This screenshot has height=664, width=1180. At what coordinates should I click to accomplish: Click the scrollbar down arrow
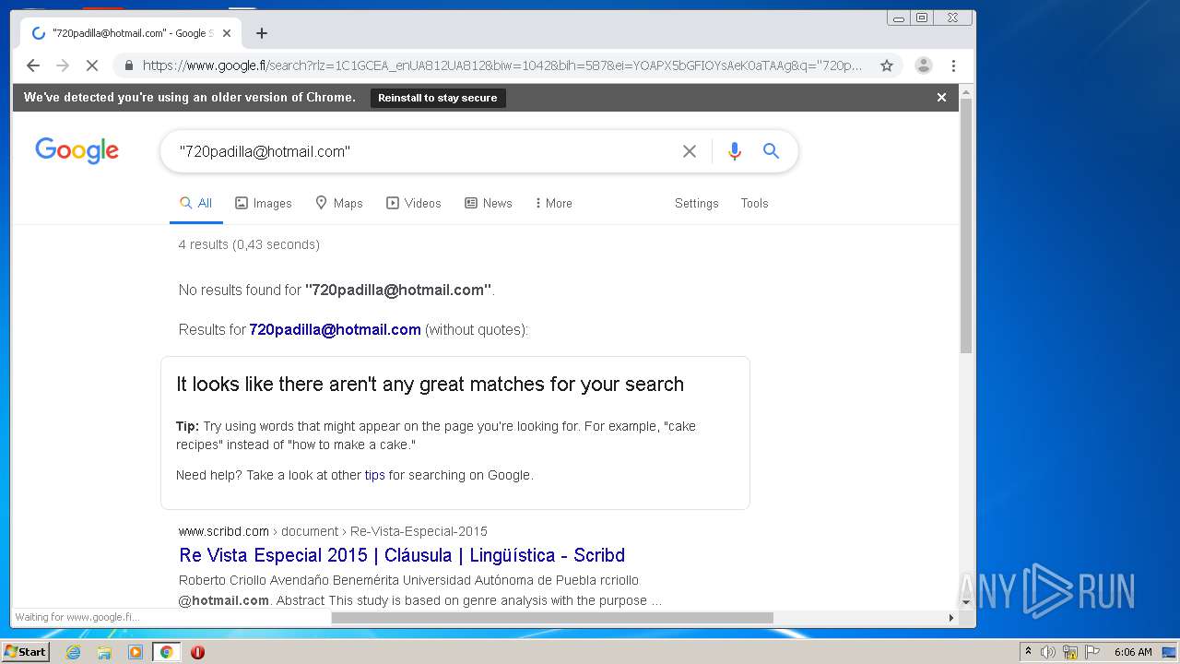click(x=966, y=603)
